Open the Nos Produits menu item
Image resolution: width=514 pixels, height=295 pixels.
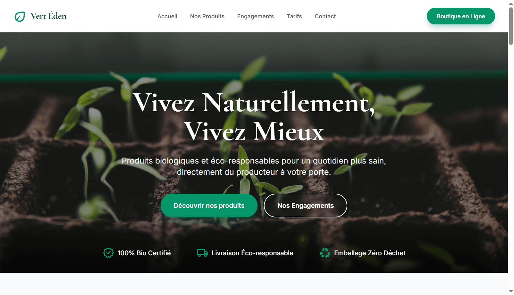pyautogui.click(x=207, y=16)
